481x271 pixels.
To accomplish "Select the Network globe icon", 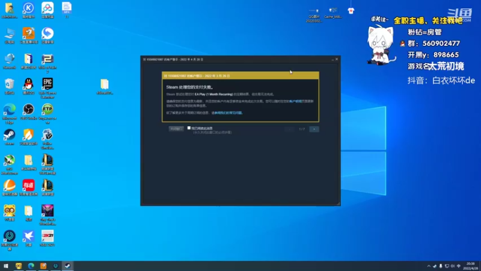I will click(10, 61).
